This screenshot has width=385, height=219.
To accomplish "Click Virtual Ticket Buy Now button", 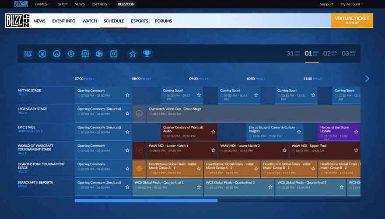I will 352,21.
